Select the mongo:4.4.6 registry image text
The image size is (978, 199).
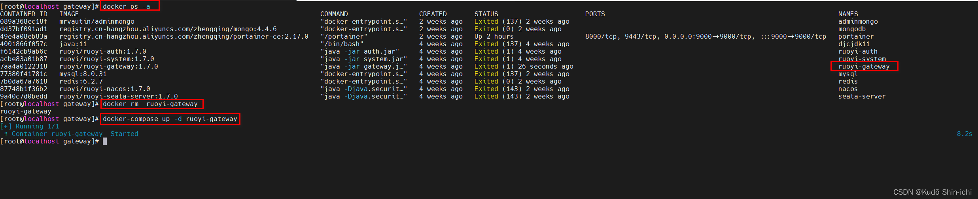(x=168, y=29)
